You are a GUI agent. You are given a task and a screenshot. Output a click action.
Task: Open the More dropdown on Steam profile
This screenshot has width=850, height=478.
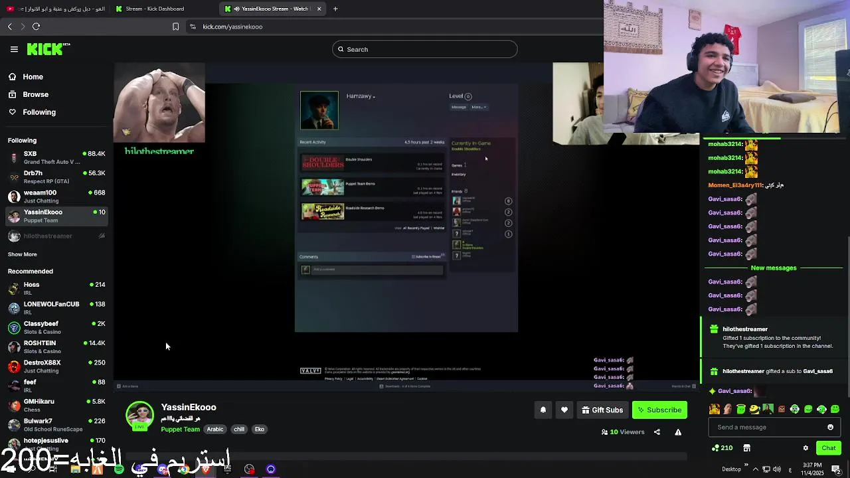coord(479,107)
